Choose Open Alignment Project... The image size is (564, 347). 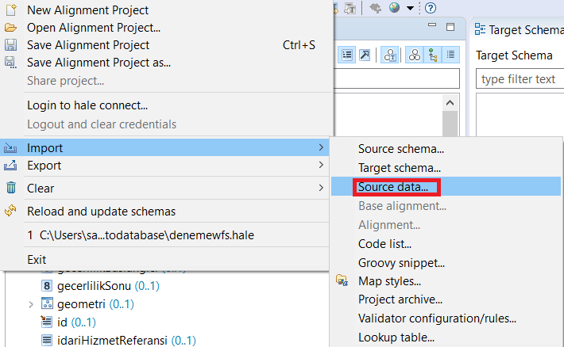point(94,28)
